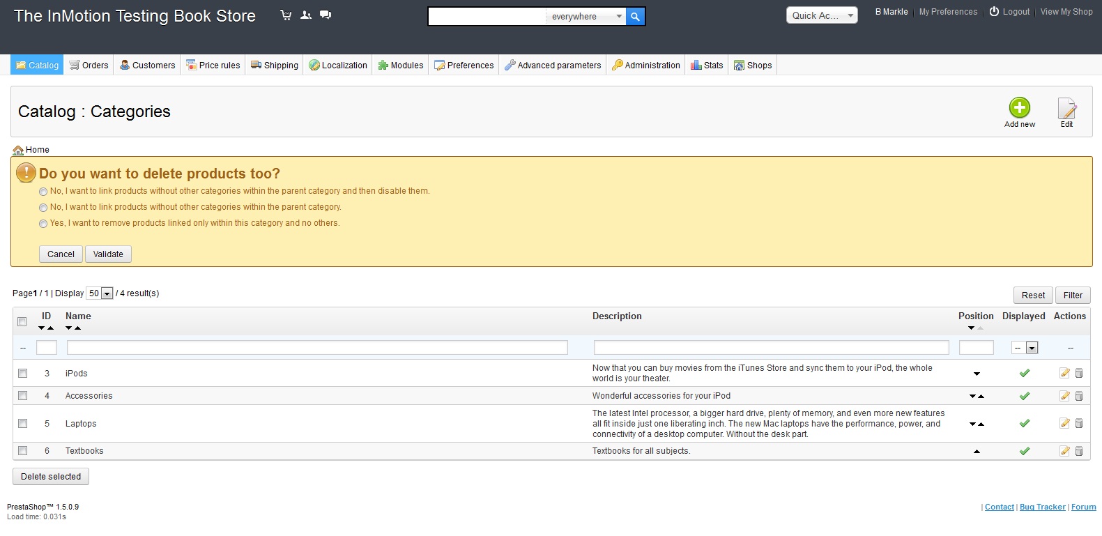Open the Display 50 results-per-page dropdown
1102x536 pixels.
point(100,293)
